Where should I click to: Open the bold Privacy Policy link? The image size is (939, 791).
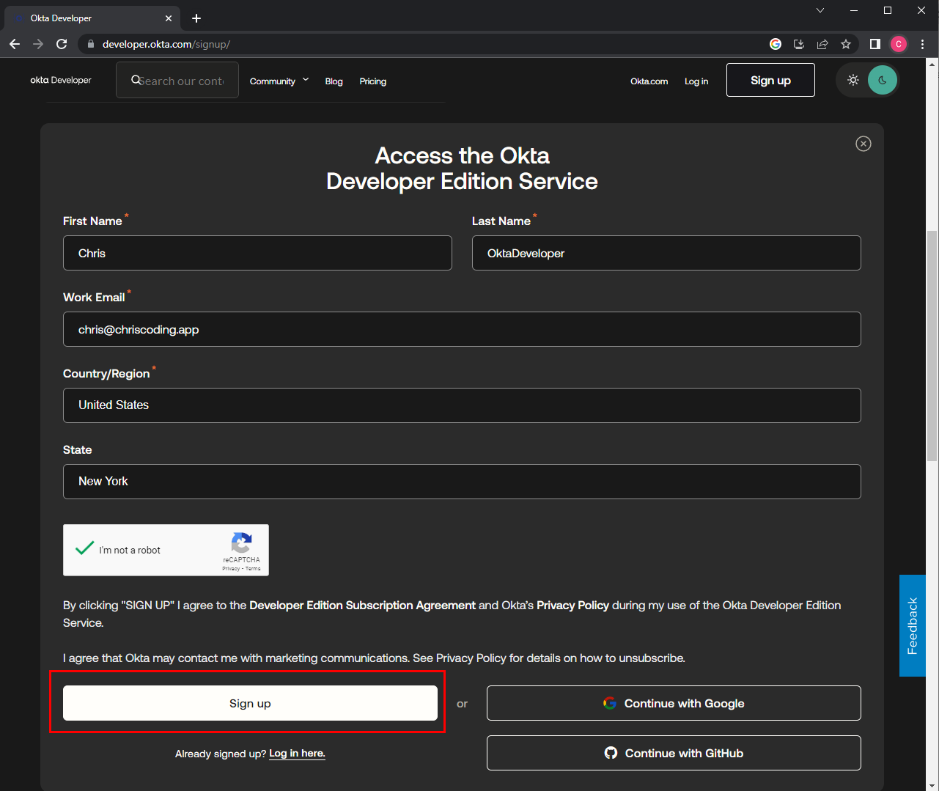(572, 606)
